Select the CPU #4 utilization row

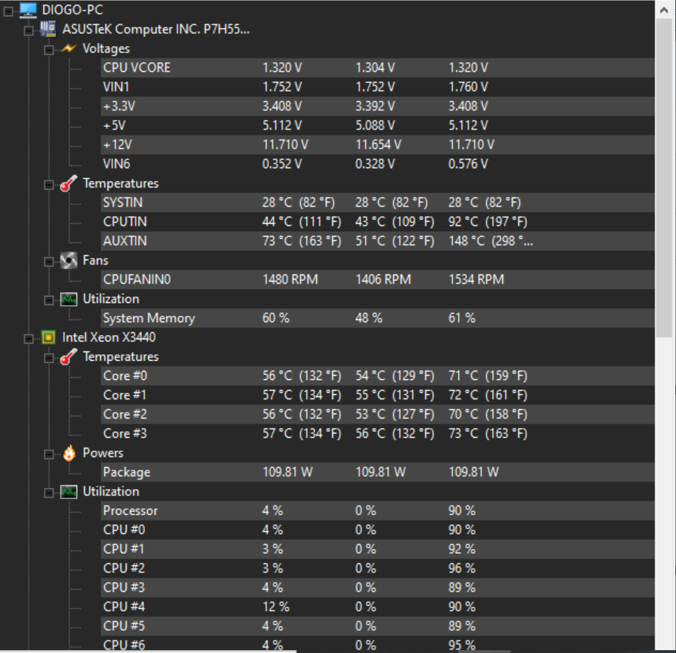378,607
